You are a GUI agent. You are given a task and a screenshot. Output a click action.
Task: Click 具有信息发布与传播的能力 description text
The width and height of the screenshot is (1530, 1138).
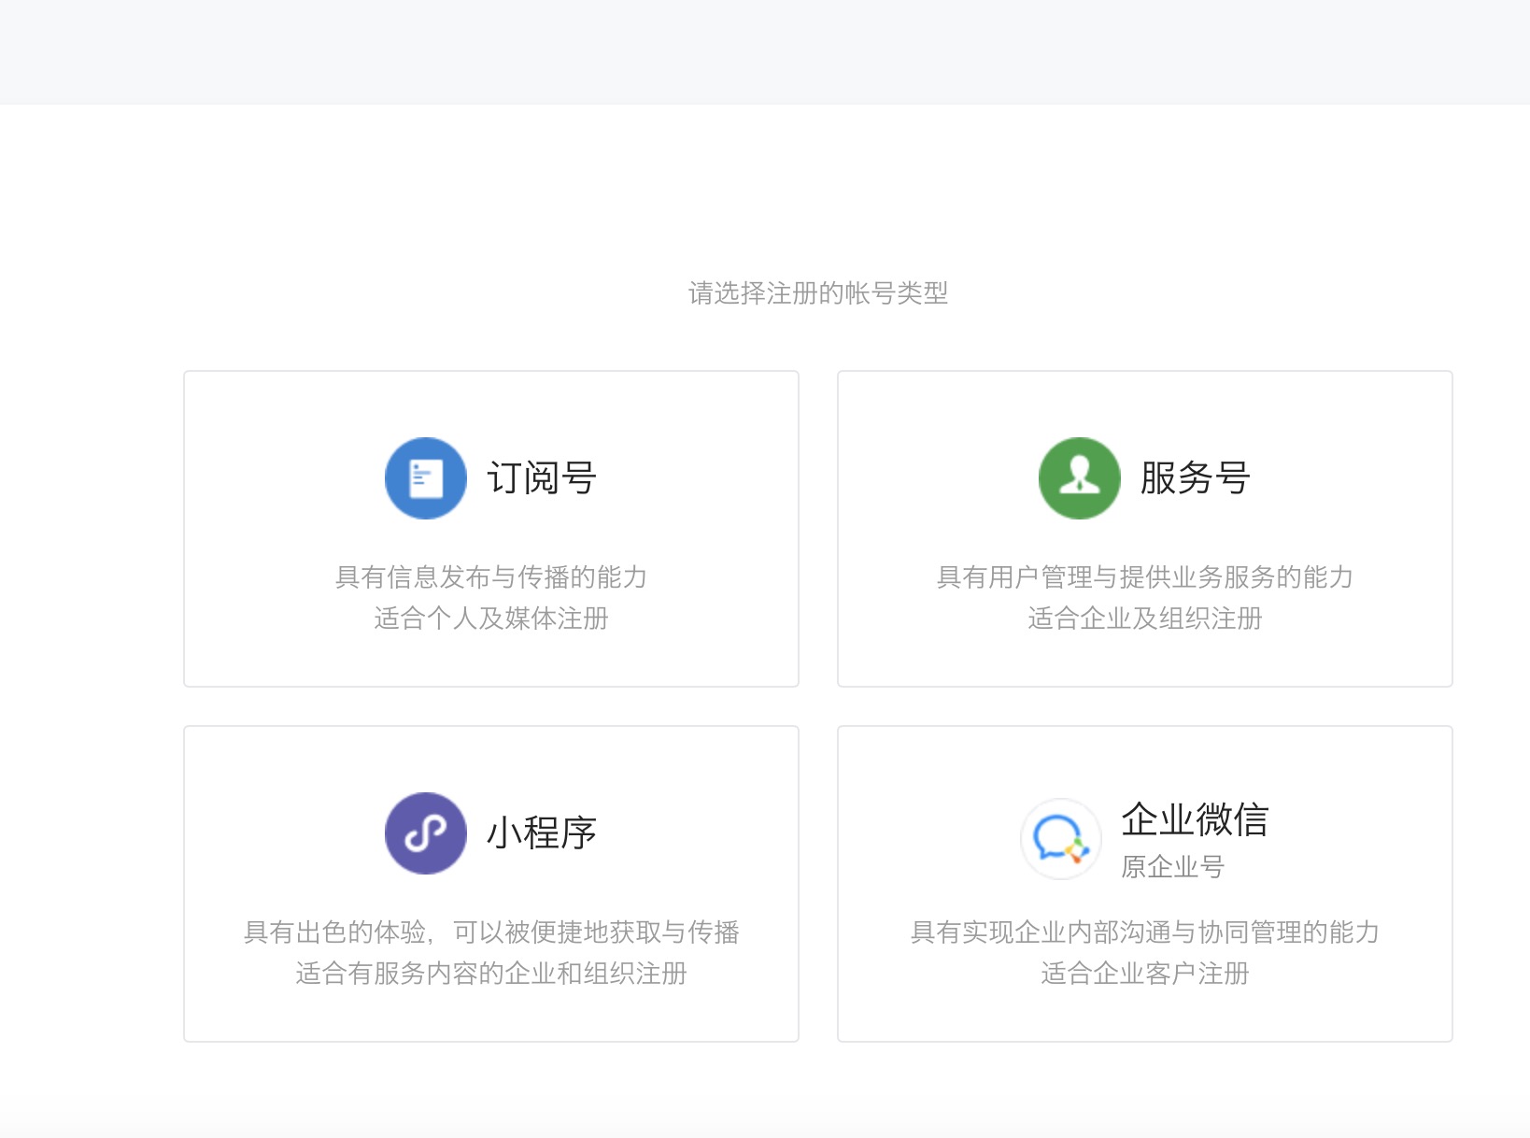[491, 577]
